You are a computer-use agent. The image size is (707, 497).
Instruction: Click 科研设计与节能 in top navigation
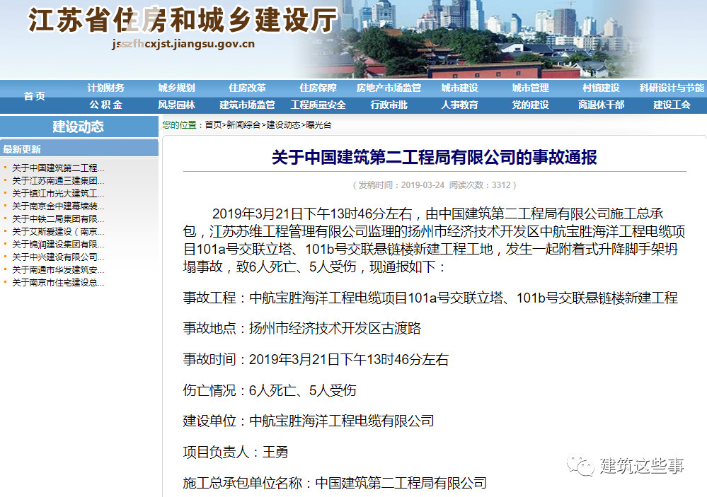click(x=672, y=88)
